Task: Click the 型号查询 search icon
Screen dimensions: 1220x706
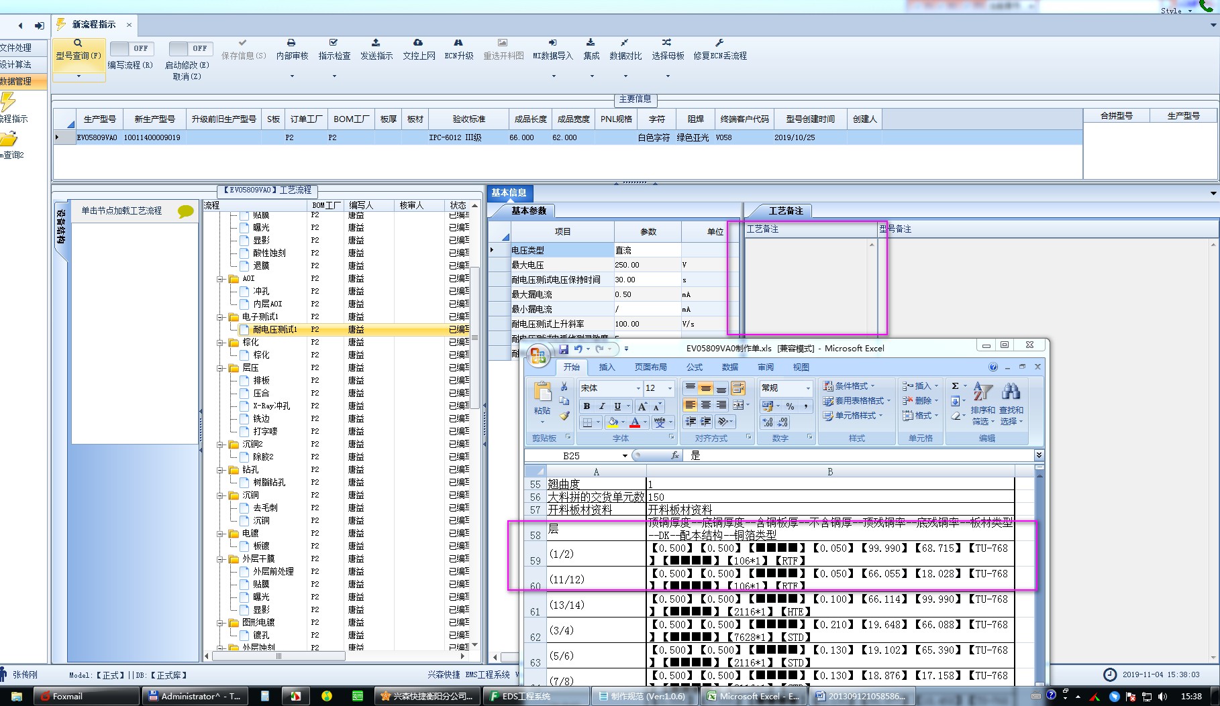Action: coord(78,43)
